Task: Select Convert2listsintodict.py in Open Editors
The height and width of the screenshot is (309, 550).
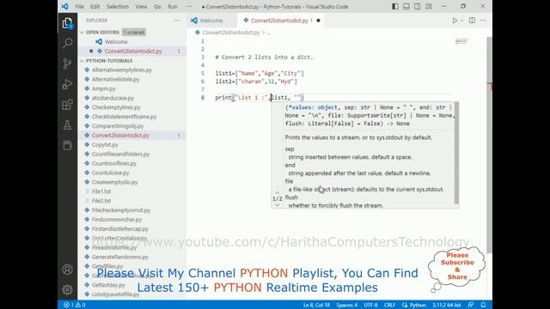Action: [133, 51]
